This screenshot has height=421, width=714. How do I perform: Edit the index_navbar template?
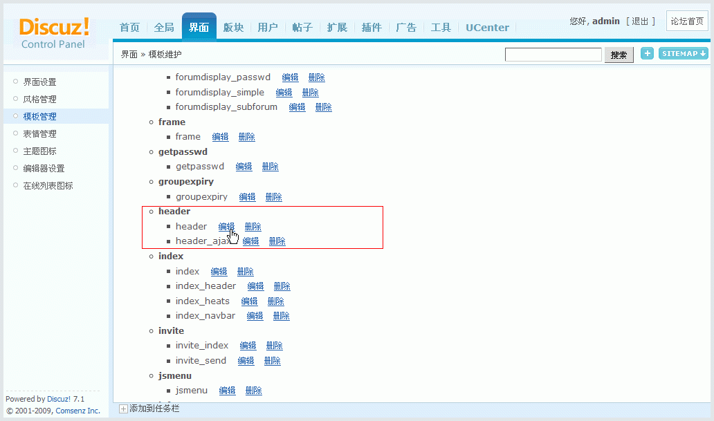tap(255, 316)
